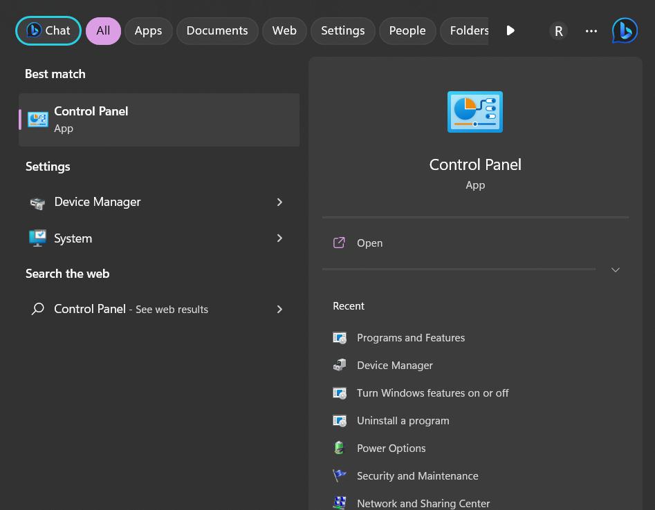Open Device Manager settings result
The height and width of the screenshot is (510, 655).
(x=159, y=202)
